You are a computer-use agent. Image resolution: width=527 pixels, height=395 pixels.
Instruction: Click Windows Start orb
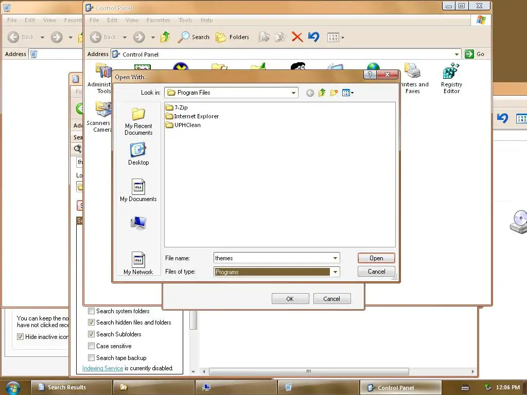pos(12,388)
